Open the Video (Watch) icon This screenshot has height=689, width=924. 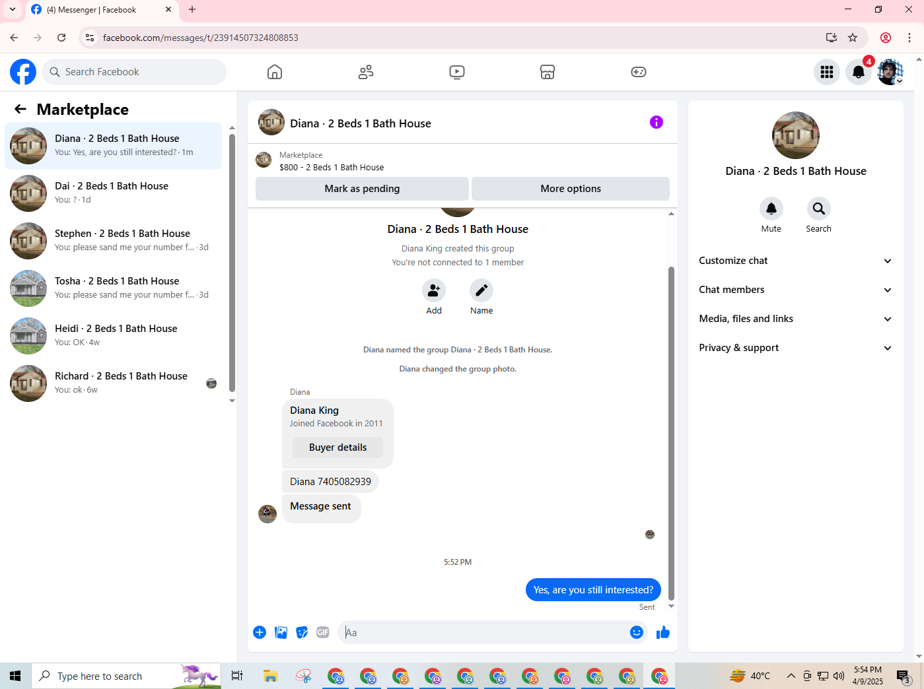click(457, 72)
